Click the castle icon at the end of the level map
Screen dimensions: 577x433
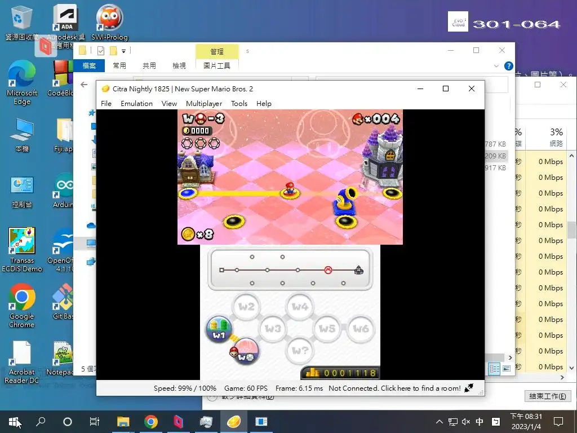coord(359,270)
